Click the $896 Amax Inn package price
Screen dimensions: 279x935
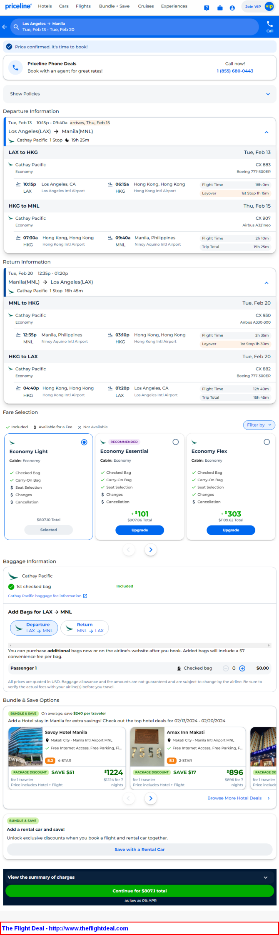click(235, 772)
